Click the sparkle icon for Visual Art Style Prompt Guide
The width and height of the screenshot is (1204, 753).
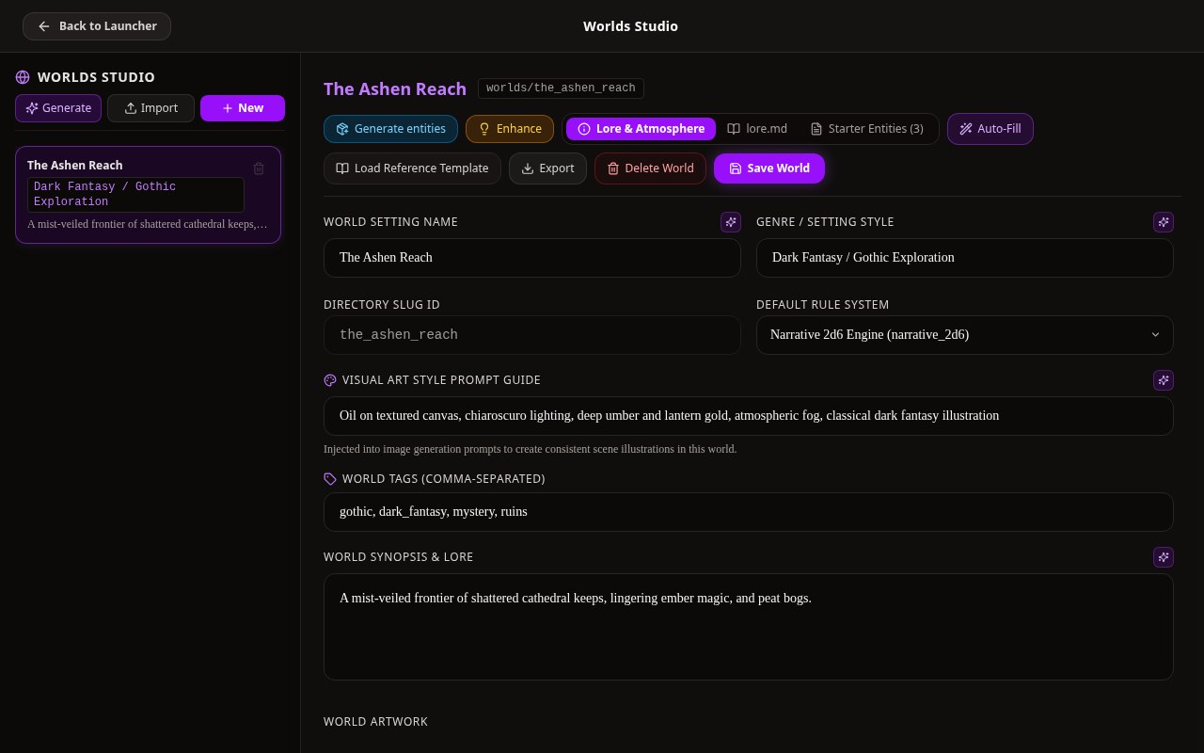(x=1164, y=380)
